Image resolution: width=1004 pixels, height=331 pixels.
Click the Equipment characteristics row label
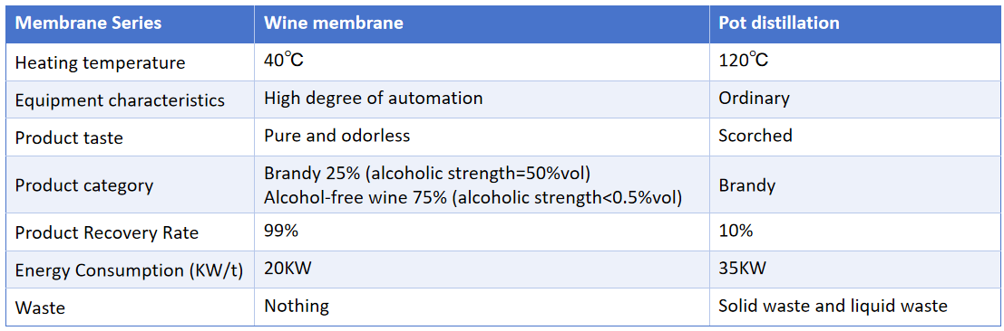click(130, 99)
